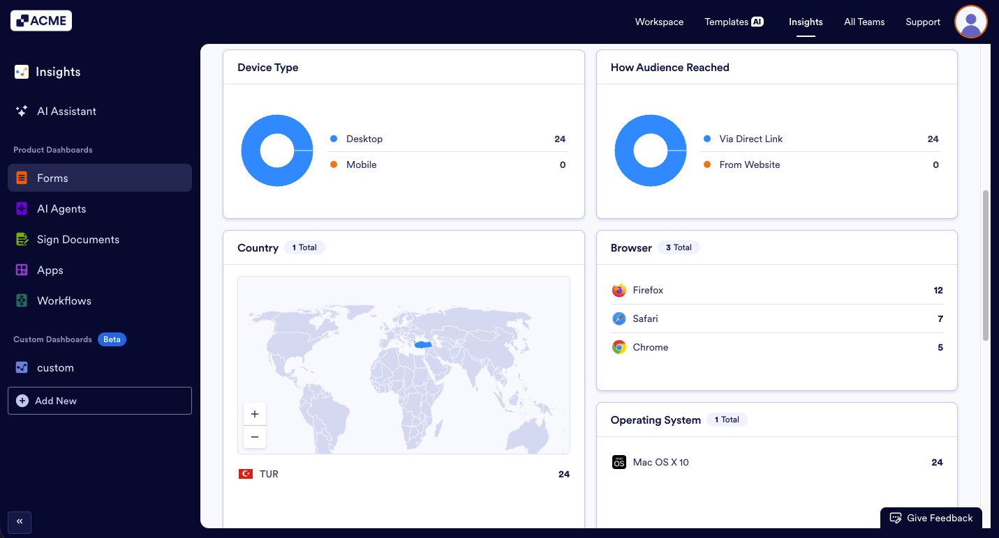999x538 pixels.
Task: Click the Safari browser stat icon
Action: [x=619, y=318]
